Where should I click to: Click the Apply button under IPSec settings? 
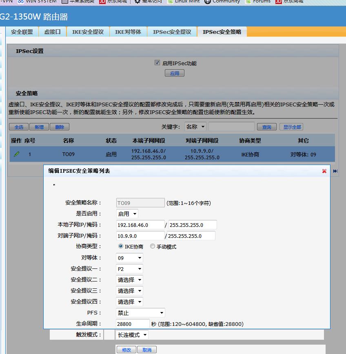175,73
